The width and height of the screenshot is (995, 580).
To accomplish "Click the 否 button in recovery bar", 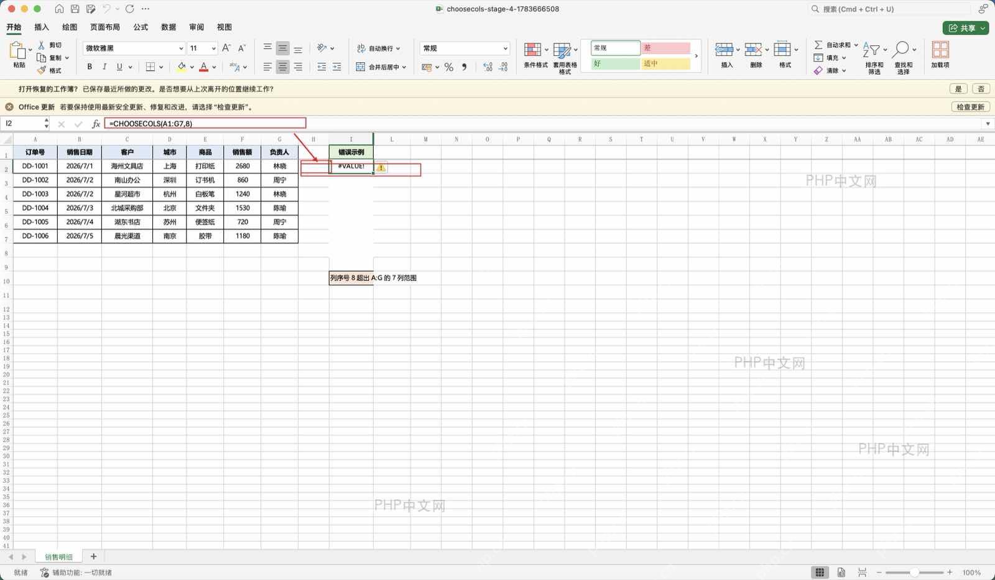I will point(981,89).
